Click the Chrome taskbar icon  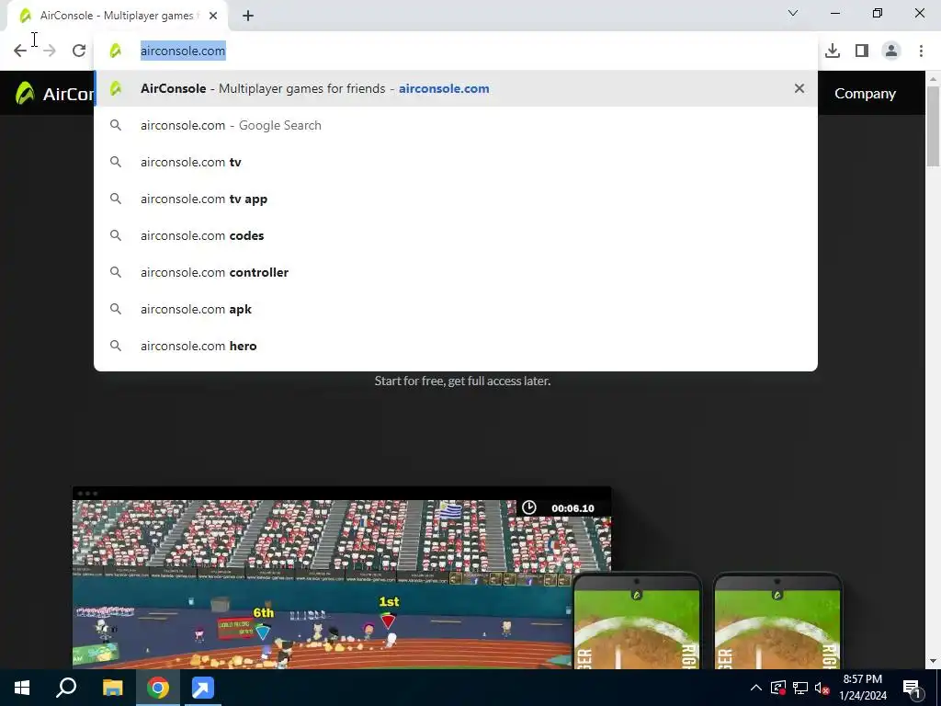pos(158,688)
